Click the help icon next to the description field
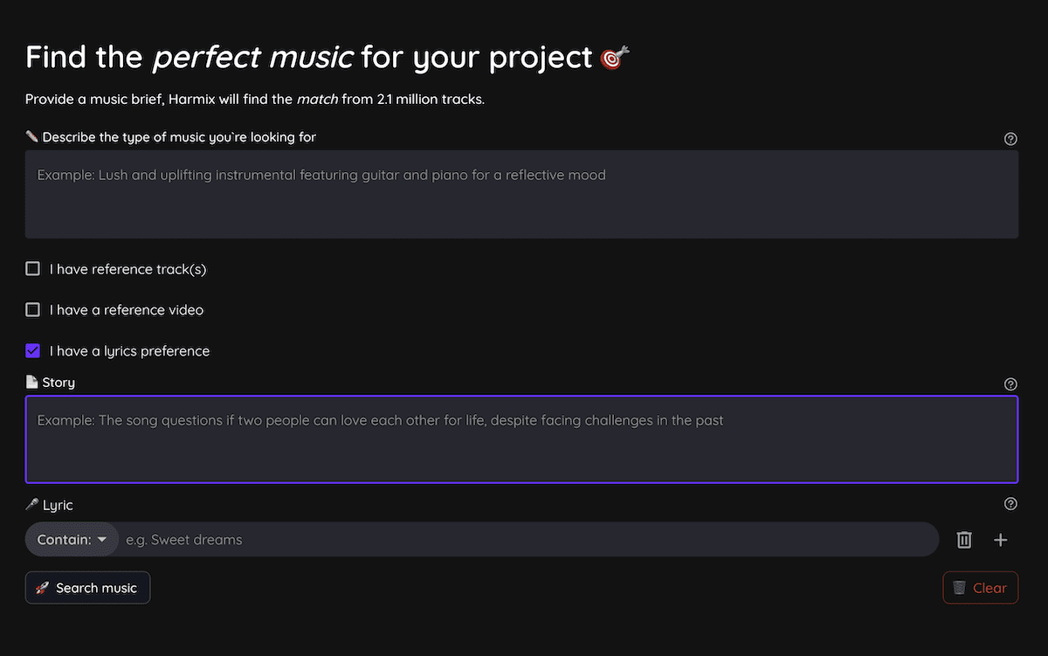This screenshot has width=1048, height=656. [1010, 138]
